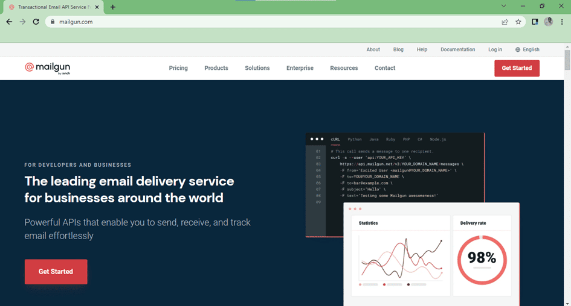Open the Resources menu

pos(344,68)
